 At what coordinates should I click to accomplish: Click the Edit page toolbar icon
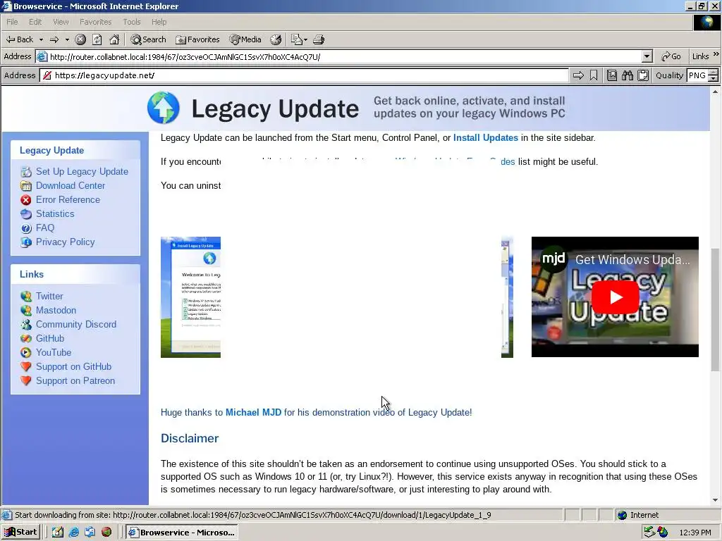point(297,39)
